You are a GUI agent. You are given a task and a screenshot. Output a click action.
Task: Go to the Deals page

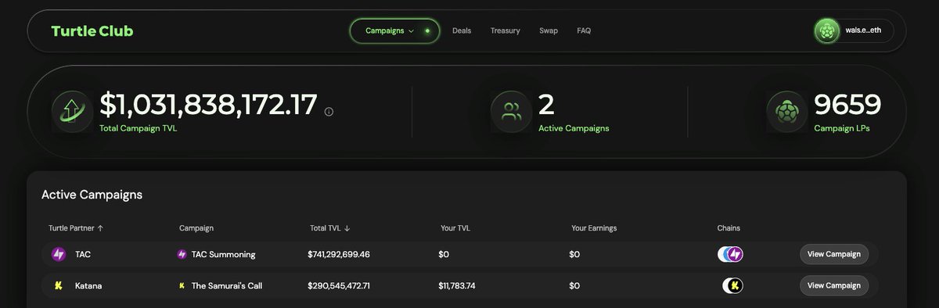[462, 31]
